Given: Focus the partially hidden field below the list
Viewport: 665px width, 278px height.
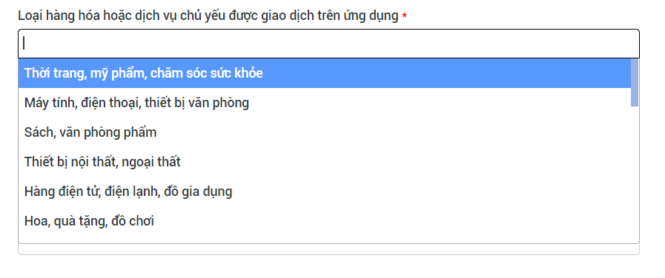Looking at the screenshot, I should pos(328,249).
